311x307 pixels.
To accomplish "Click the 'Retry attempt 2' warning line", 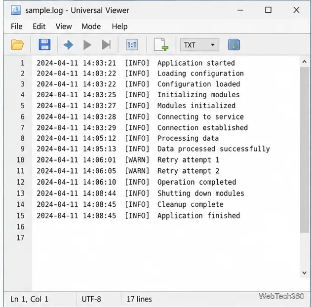I will [x=128, y=171].
